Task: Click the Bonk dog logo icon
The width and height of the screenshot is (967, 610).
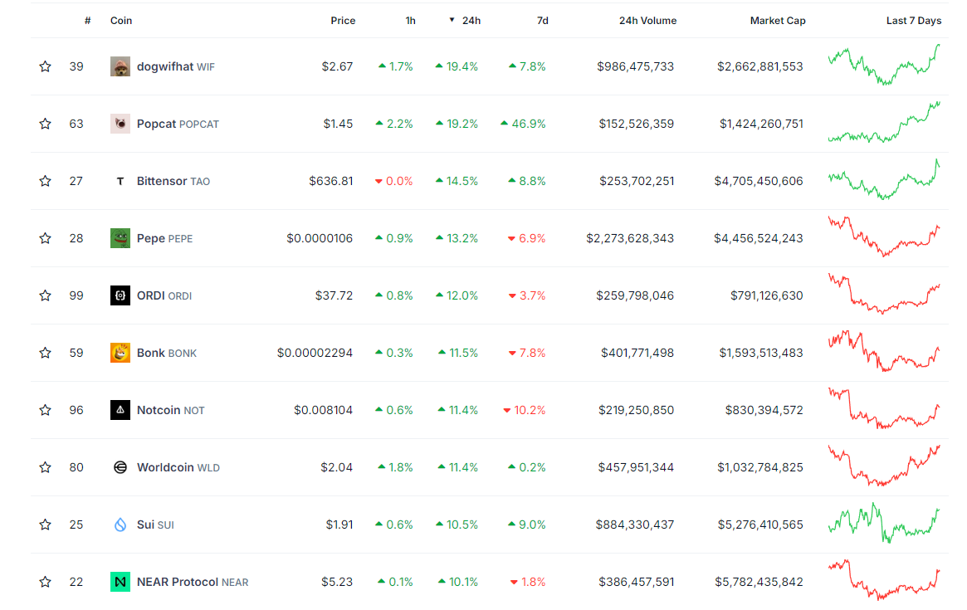Action: click(x=120, y=353)
